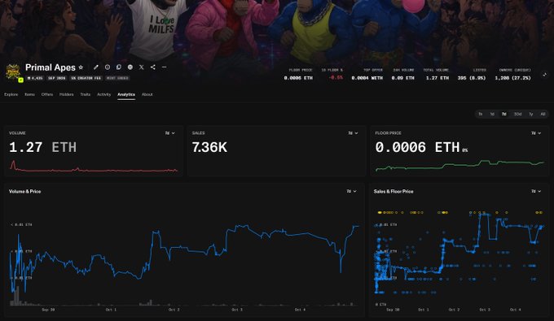Select the All global time range

click(x=543, y=114)
